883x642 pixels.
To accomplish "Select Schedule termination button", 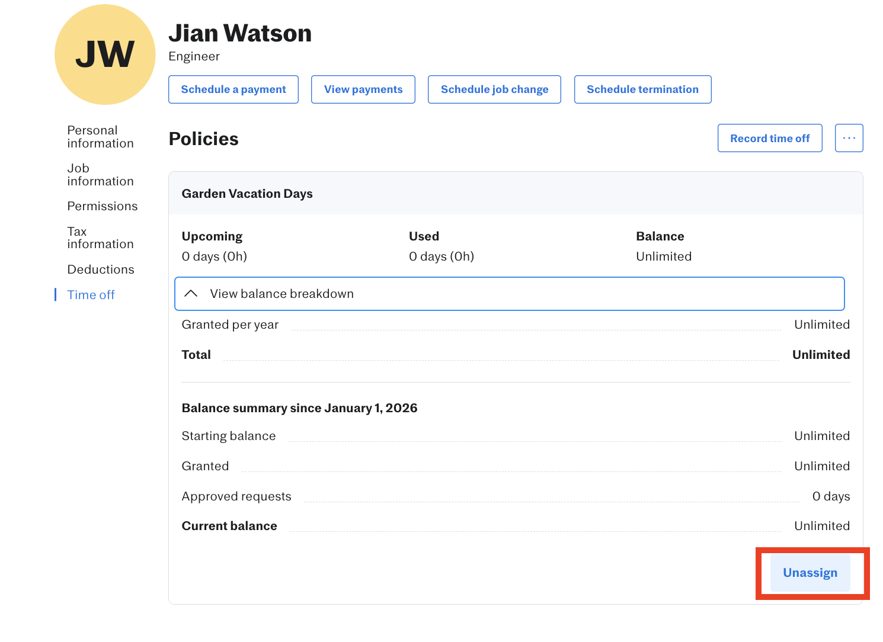I will (642, 89).
